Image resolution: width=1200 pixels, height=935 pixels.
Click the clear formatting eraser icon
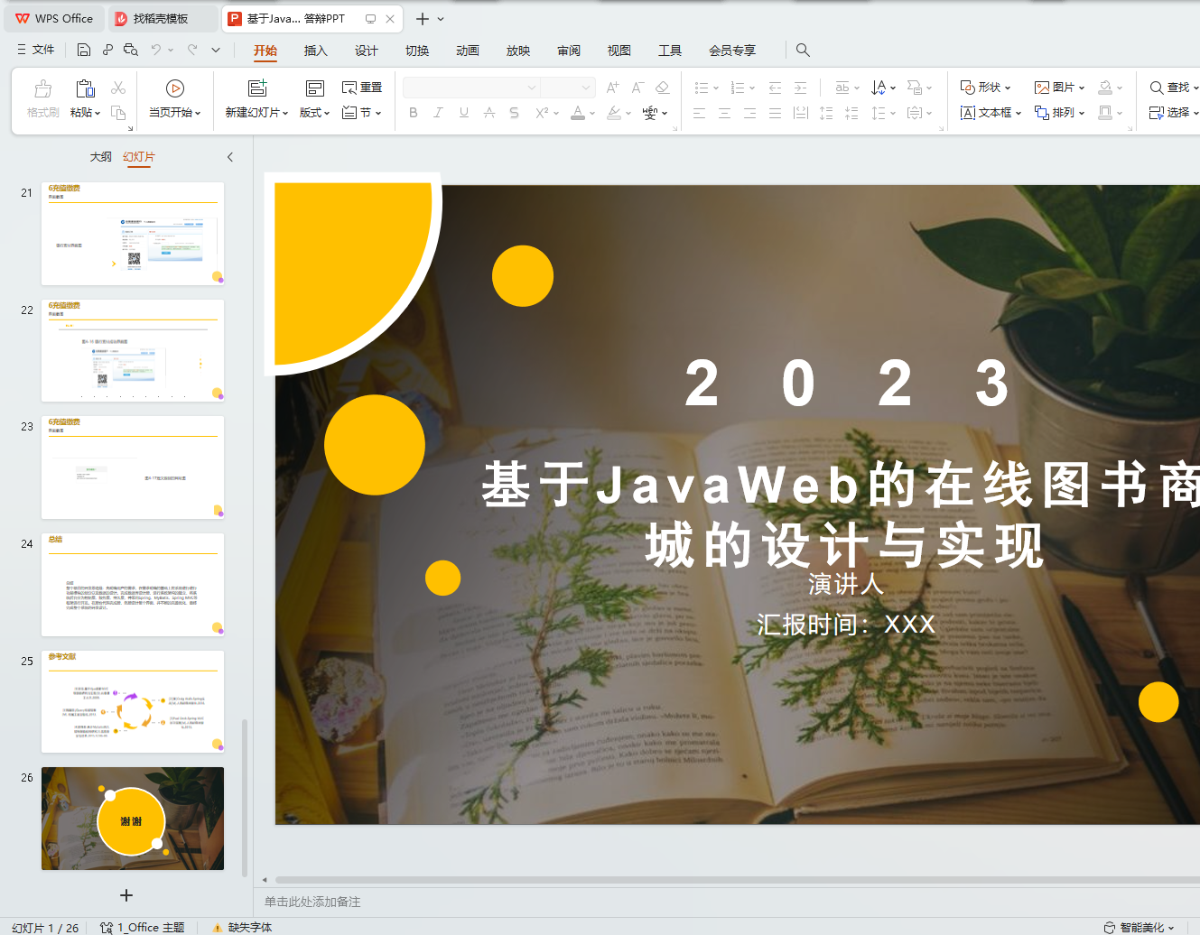coord(663,88)
